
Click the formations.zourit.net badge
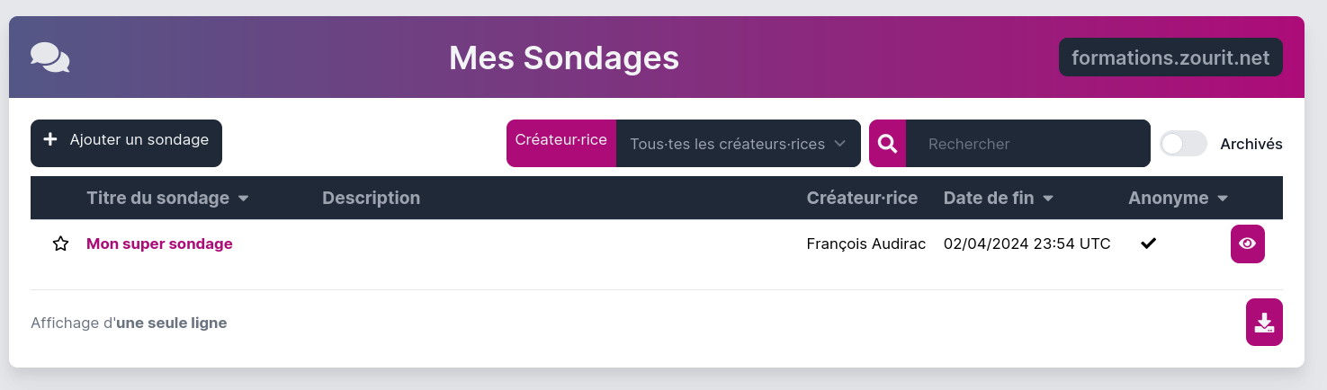1170,58
